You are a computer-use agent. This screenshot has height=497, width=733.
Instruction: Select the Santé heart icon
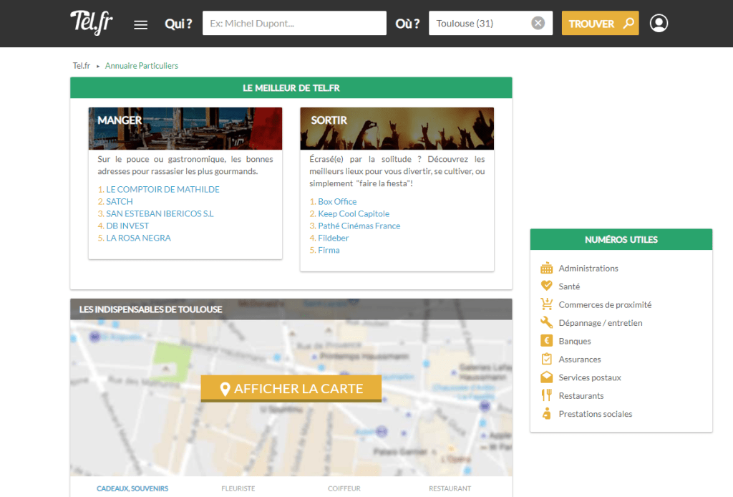tap(547, 286)
